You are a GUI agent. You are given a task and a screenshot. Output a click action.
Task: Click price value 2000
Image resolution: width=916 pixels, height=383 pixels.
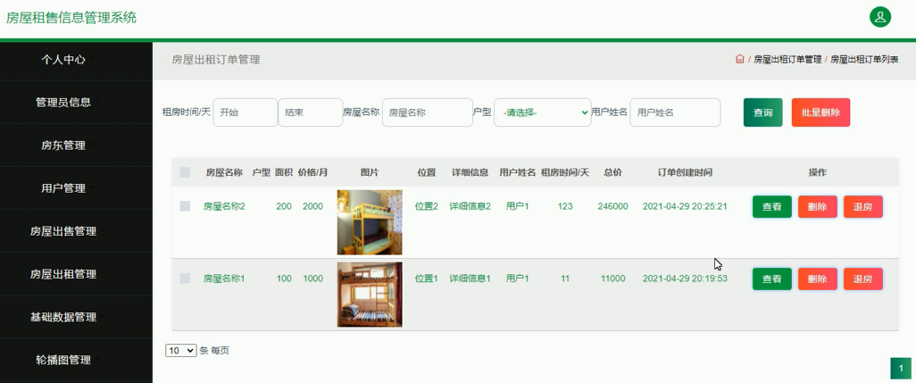(312, 206)
